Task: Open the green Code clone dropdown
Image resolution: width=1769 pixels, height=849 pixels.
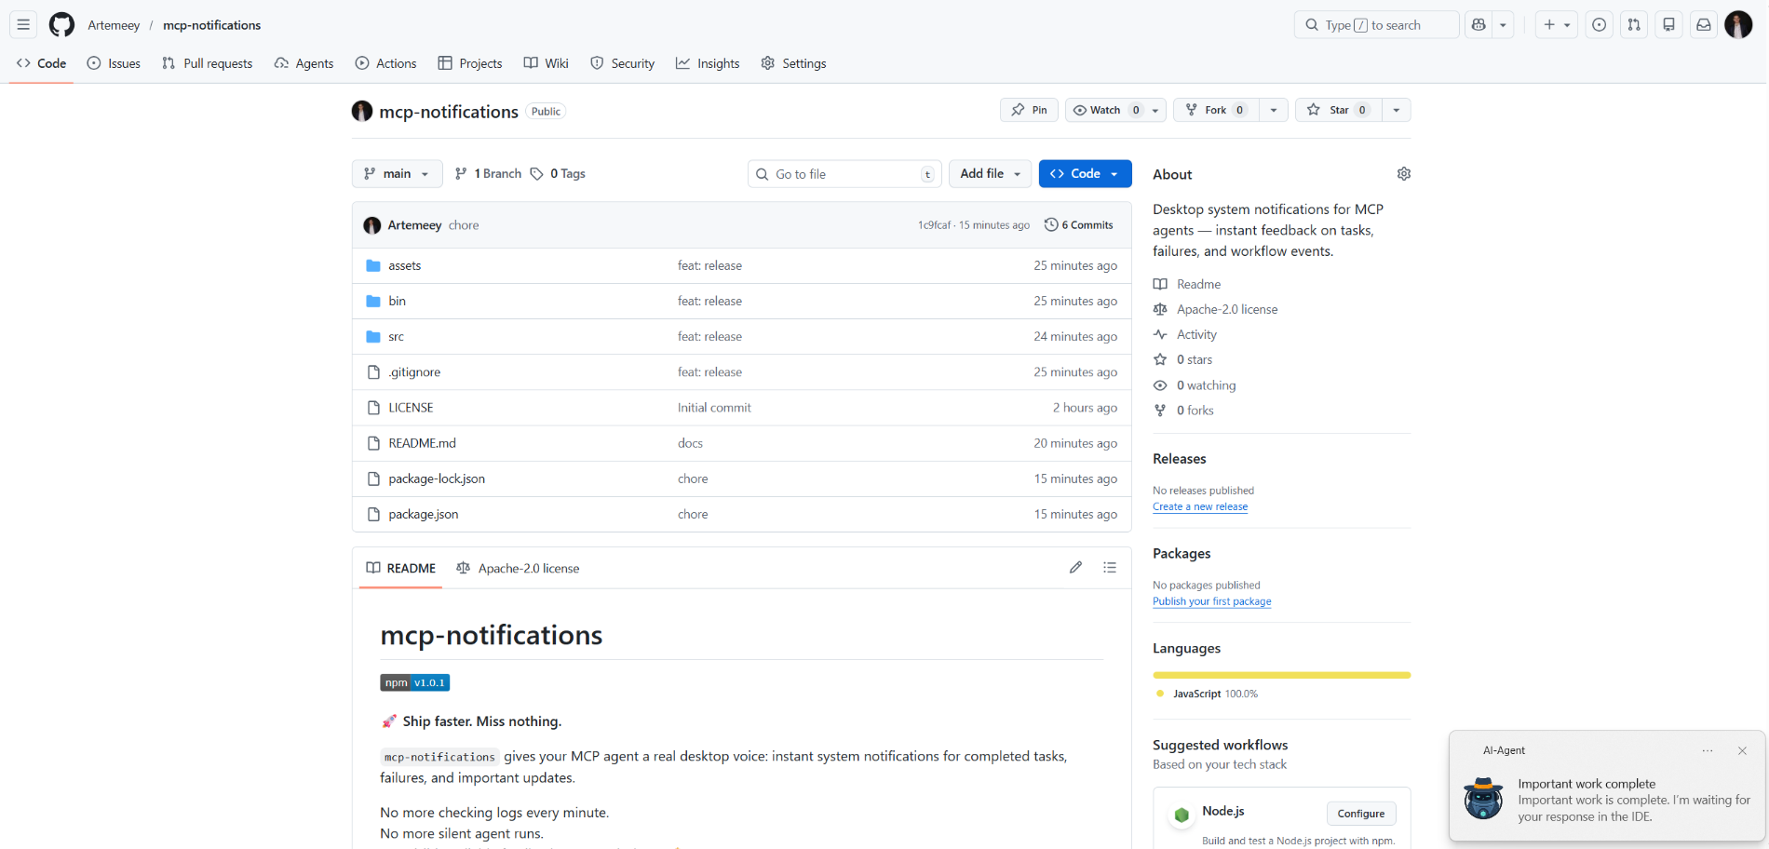Action: pyautogui.click(x=1085, y=174)
